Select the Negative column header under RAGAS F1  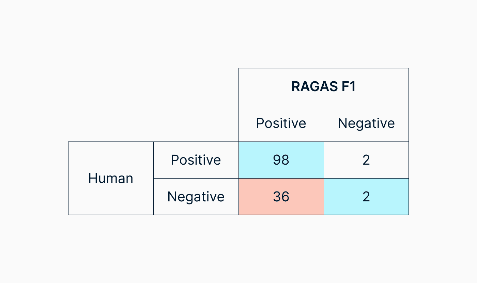[366, 123]
